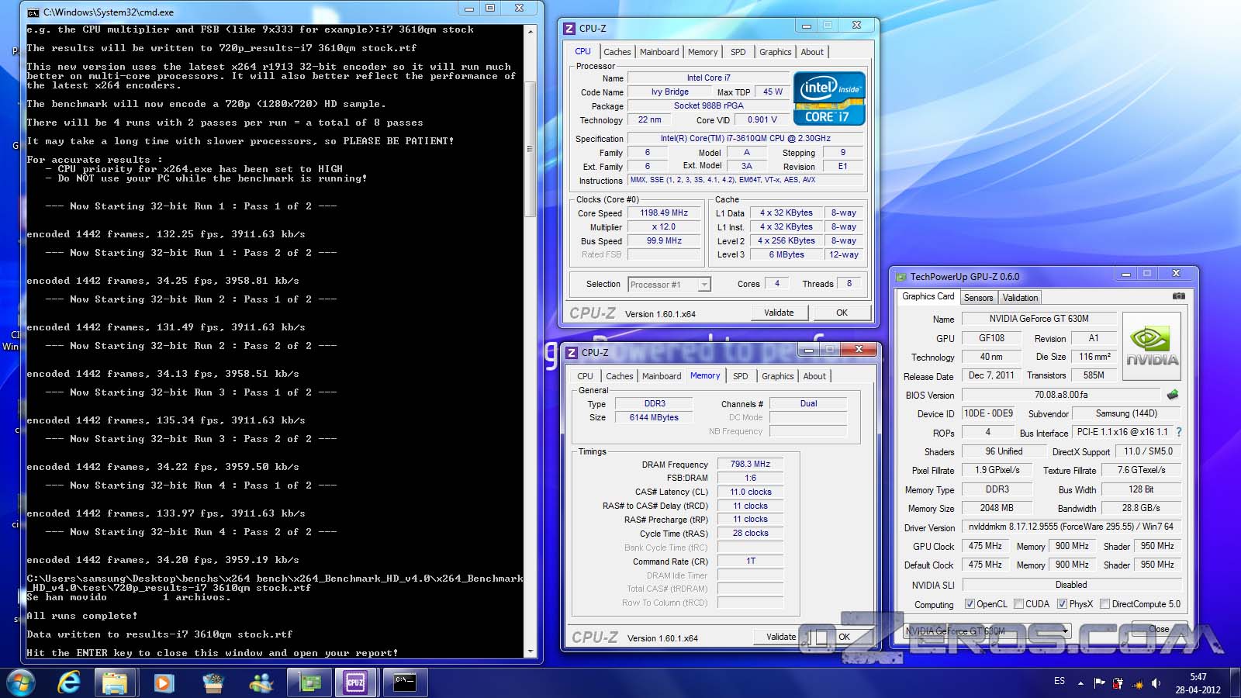The width and height of the screenshot is (1241, 698).
Task: Open the Sensors tab in GPU-Z
Action: 978,298
